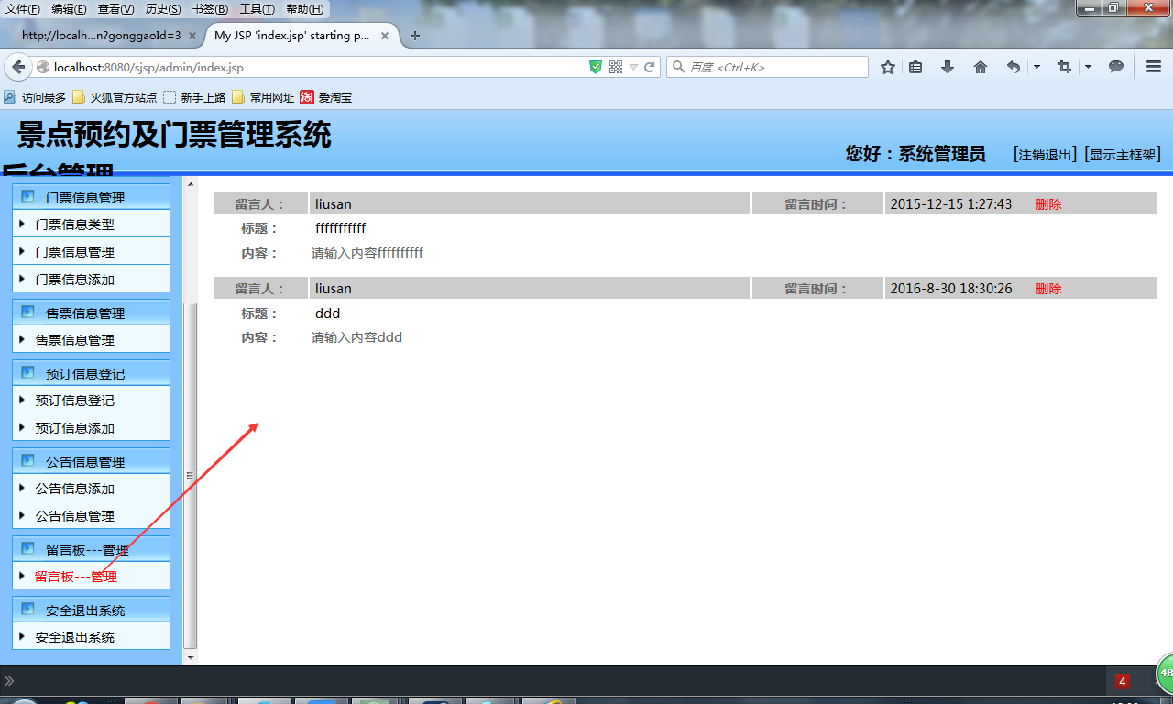The height and width of the screenshot is (704, 1173).
Task: Open the Firefox hamburger menu
Action: 1154,67
